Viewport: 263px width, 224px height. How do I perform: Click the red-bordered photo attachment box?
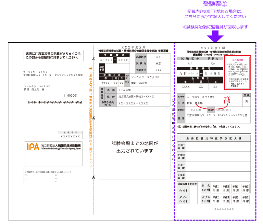click(x=236, y=73)
